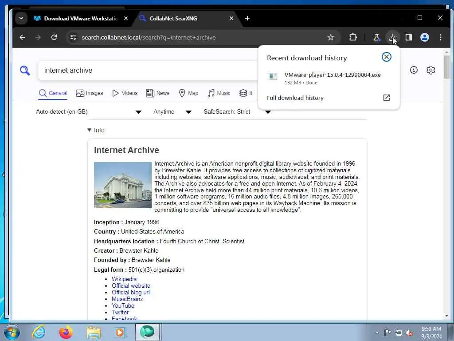The height and width of the screenshot is (341, 454).
Task: Click the internet archive search field
Action: pos(148,71)
